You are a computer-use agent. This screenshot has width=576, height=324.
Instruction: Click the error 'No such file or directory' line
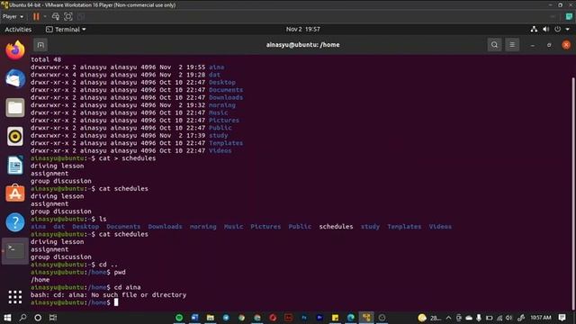pyautogui.click(x=108, y=295)
